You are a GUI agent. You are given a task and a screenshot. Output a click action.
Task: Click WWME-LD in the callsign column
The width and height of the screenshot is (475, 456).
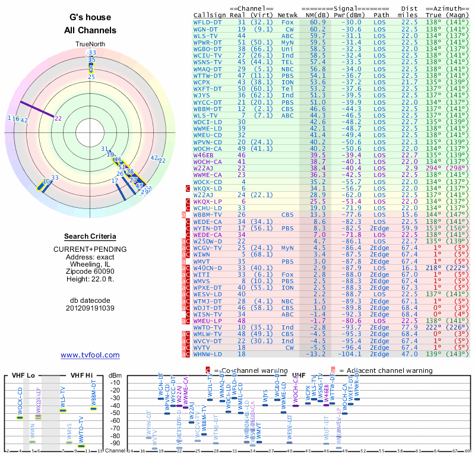207,129
